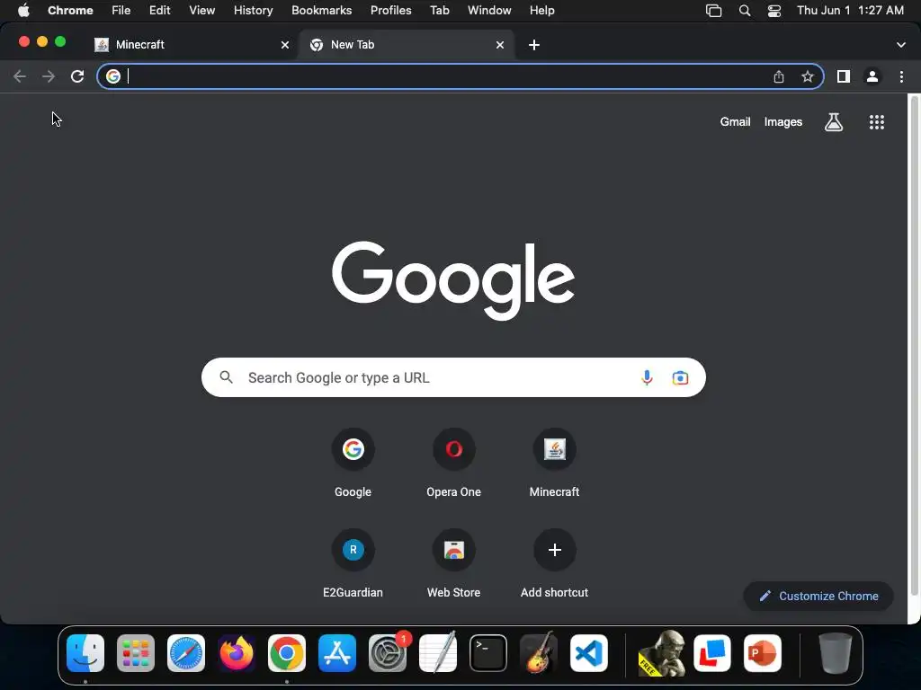Click Chrome icon in the dock
Image resolution: width=921 pixels, height=690 pixels.
click(287, 653)
